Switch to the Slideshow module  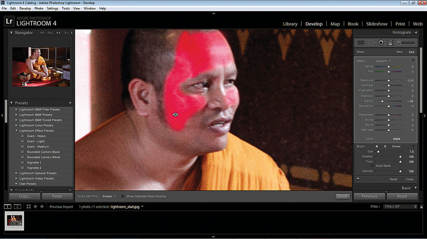pyautogui.click(x=377, y=24)
